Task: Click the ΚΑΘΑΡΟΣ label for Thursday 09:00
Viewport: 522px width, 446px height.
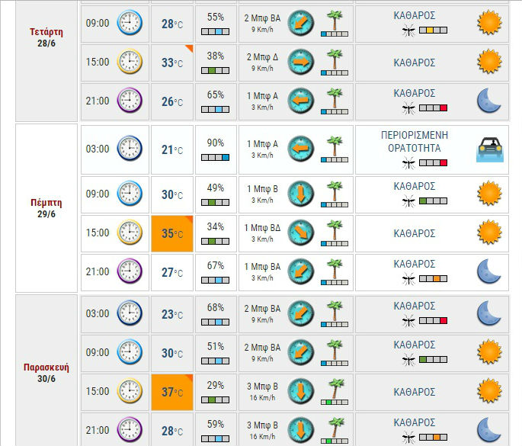Action: click(x=415, y=186)
